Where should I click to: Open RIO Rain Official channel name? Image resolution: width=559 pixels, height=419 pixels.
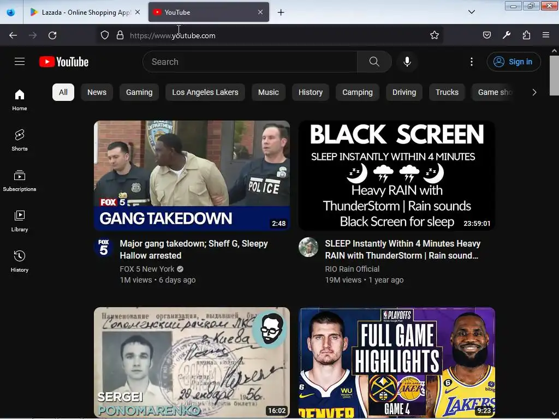352,269
